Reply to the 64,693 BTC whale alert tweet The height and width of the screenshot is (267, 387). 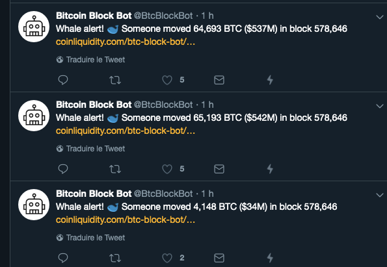(63, 80)
